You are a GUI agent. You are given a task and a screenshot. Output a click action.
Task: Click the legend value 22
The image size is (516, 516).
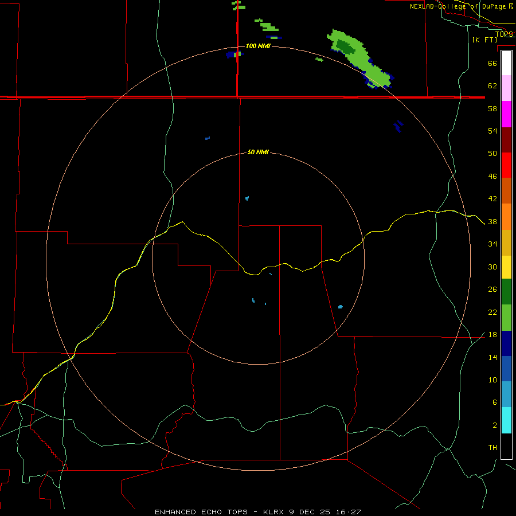click(492, 312)
